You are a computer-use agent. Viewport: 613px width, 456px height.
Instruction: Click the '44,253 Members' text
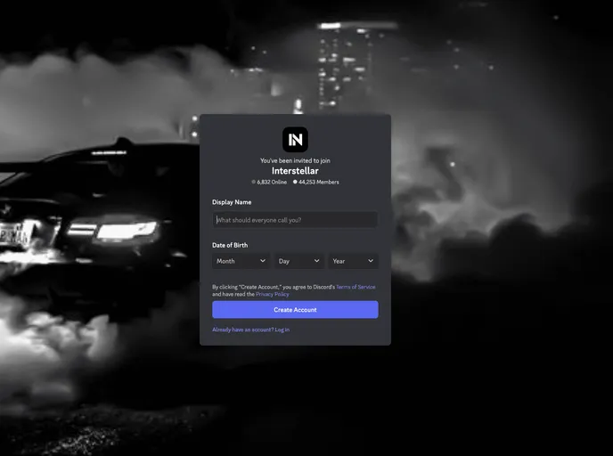tap(319, 182)
